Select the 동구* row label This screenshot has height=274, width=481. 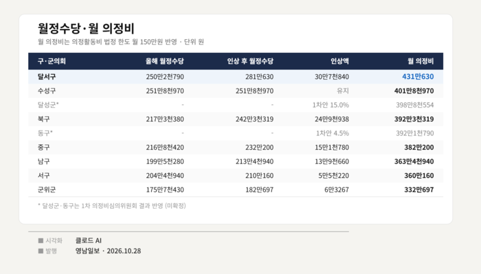45,133
